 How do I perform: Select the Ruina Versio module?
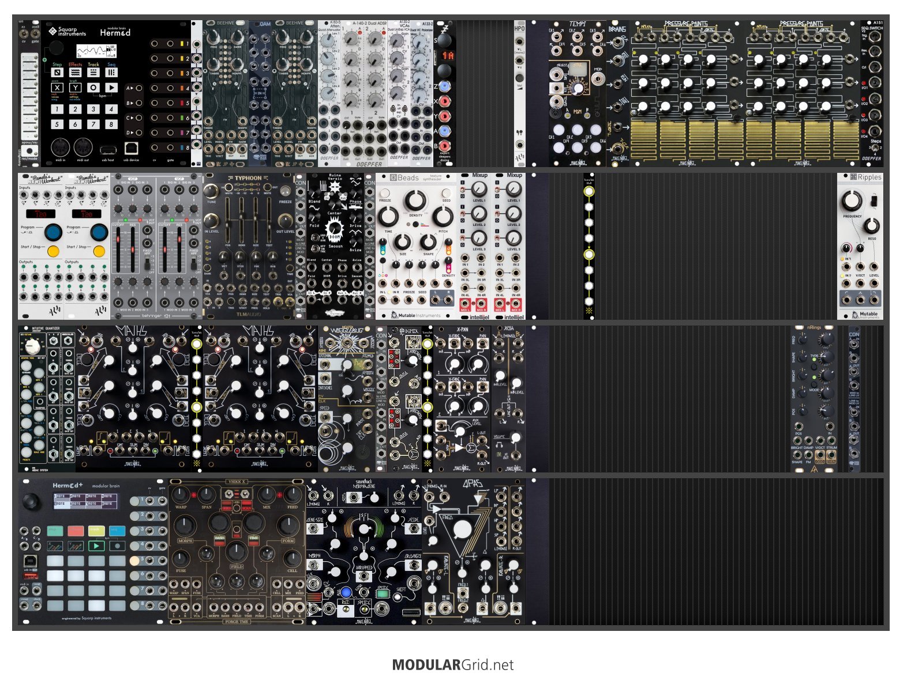tap(335, 246)
